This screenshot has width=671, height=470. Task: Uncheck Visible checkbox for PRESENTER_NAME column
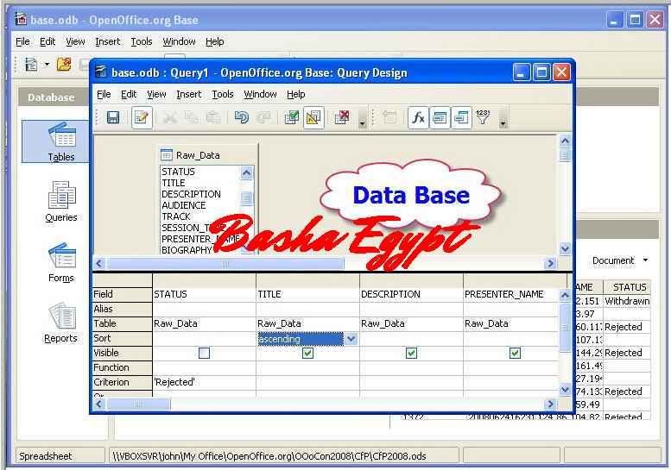(x=515, y=353)
